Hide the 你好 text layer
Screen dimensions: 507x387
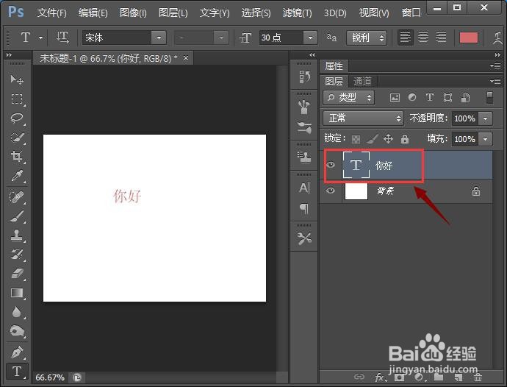[x=331, y=165]
